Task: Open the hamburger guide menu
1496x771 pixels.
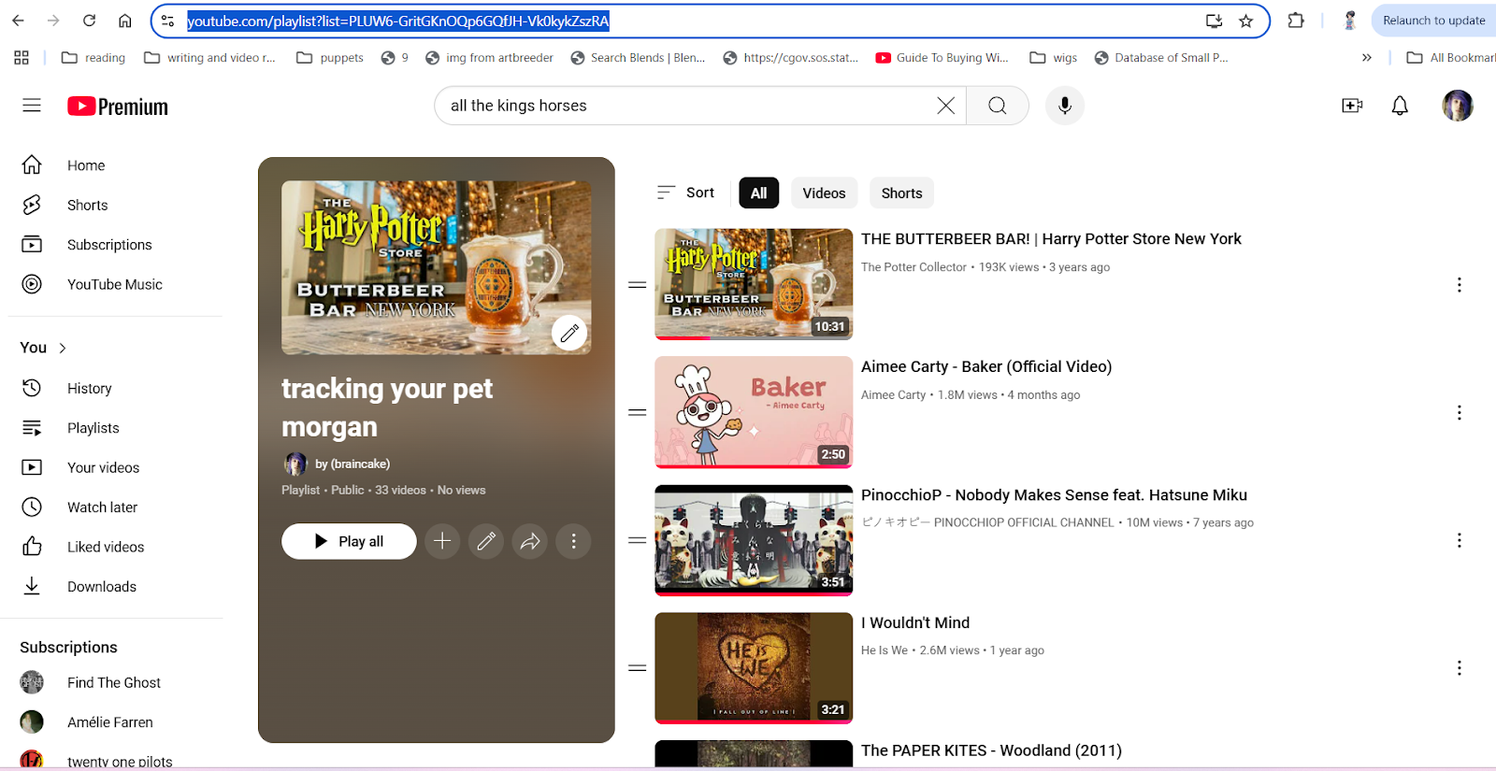Action: (32, 106)
